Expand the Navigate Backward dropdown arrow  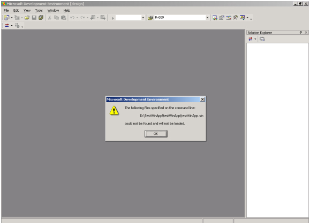pyautogui.click(x=97, y=18)
